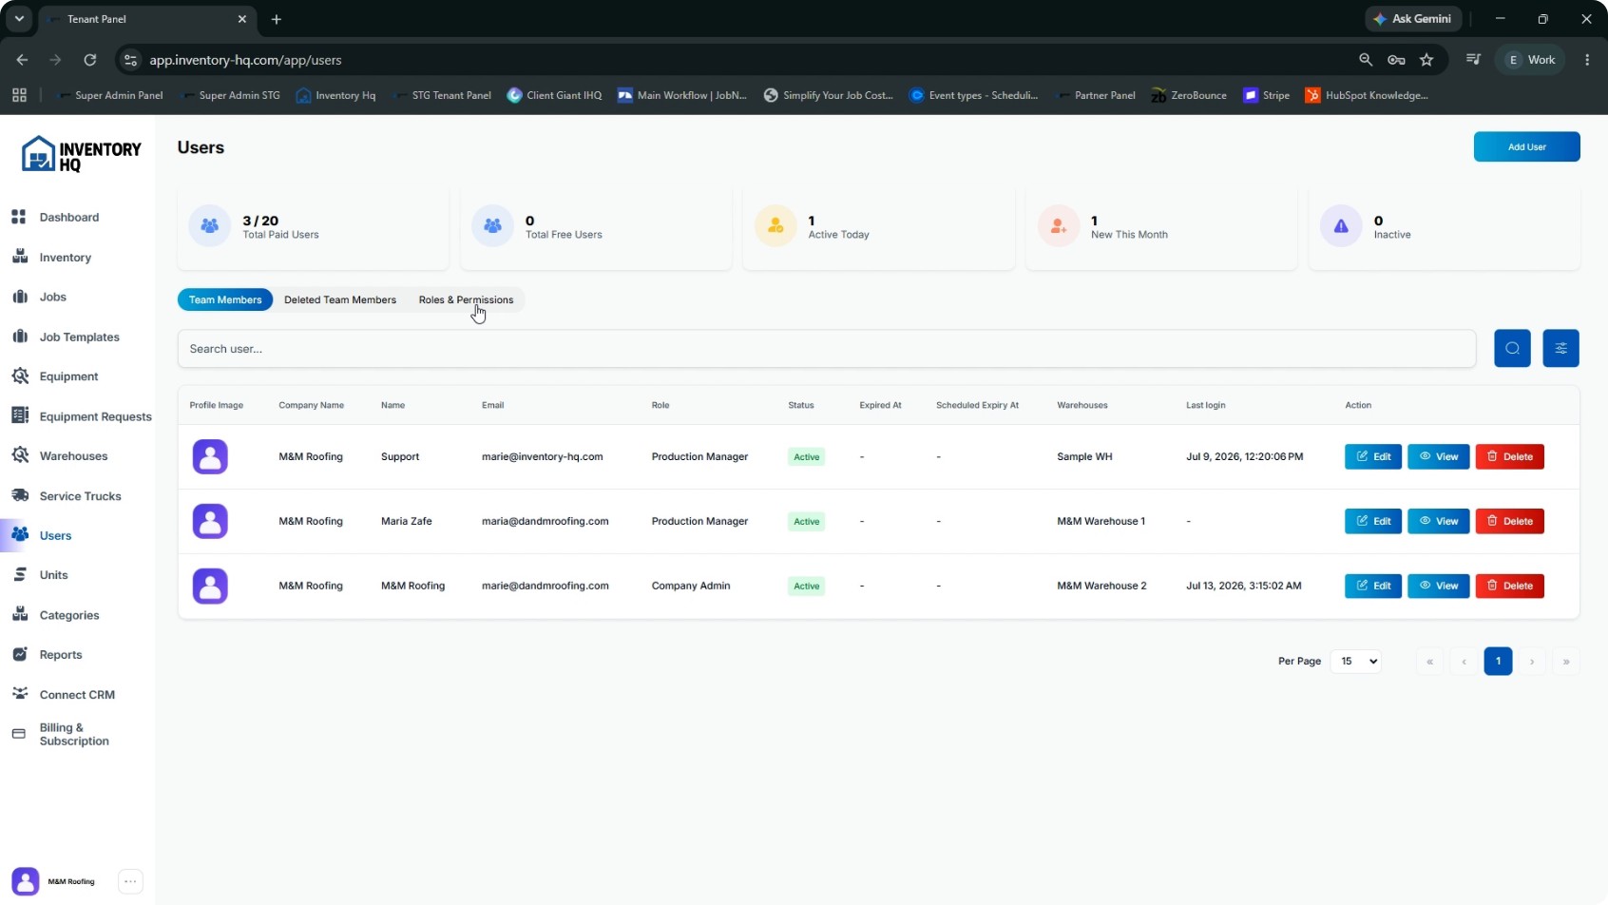Open Job Templates page
Screen dimensions: 1608x905
[x=79, y=337]
